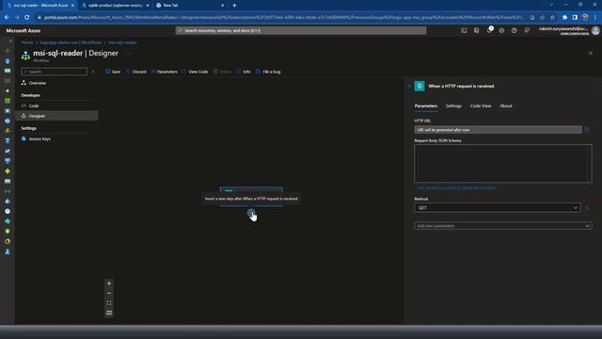Select the Parameters tab in the trigger panel
The width and height of the screenshot is (602, 339).
(x=426, y=105)
